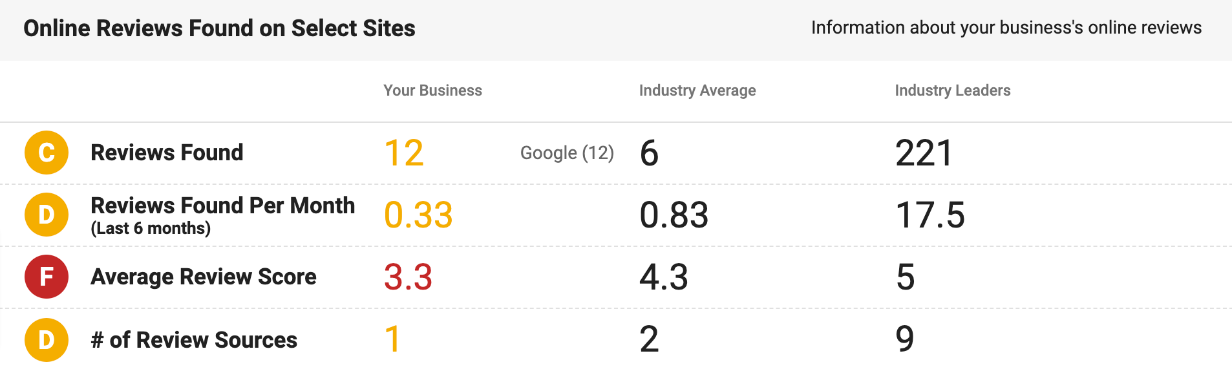
Task: Click the Your Business column header
Action: 432,90
